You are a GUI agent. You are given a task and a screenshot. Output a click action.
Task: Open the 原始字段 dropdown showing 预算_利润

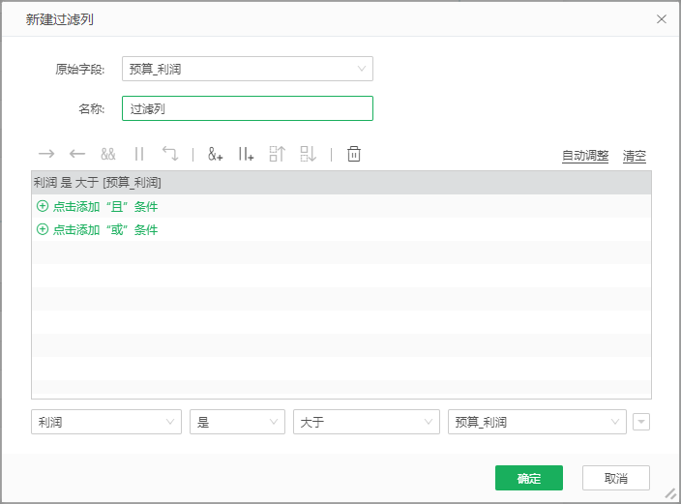tap(248, 69)
